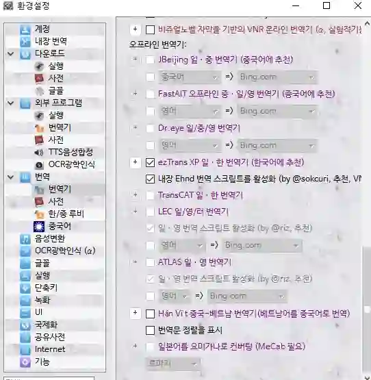Click the LEC 일/영/러 번역기 label
The width and height of the screenshot is (371, 380).
193,212
